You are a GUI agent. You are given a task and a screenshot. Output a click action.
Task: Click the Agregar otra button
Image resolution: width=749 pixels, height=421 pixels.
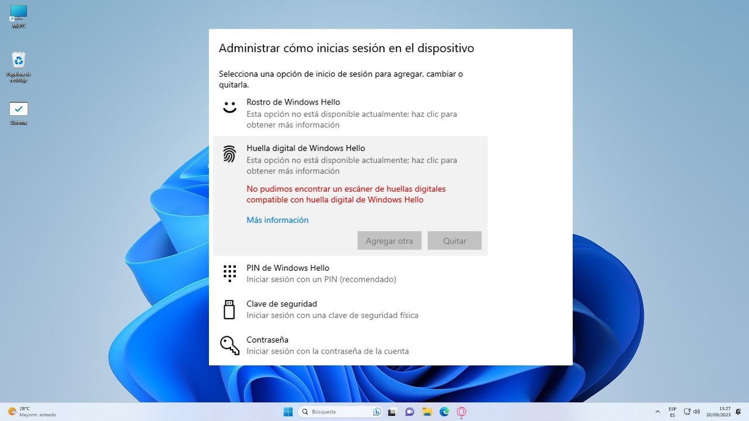[x=389, y=241]
